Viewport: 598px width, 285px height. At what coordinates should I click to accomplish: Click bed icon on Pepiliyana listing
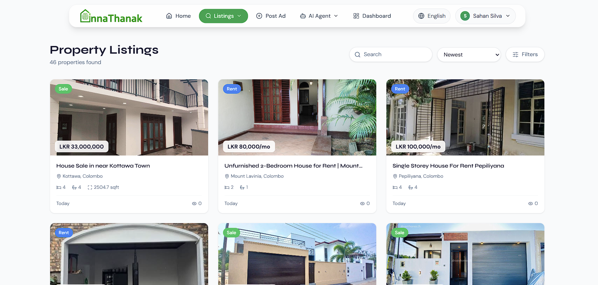395,188
